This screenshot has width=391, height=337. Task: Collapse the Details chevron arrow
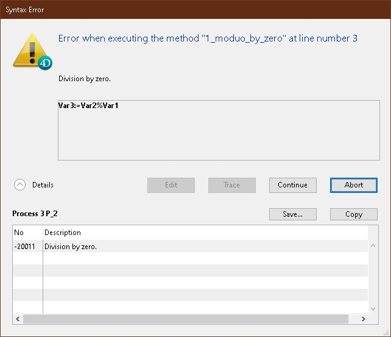(20, 185)
